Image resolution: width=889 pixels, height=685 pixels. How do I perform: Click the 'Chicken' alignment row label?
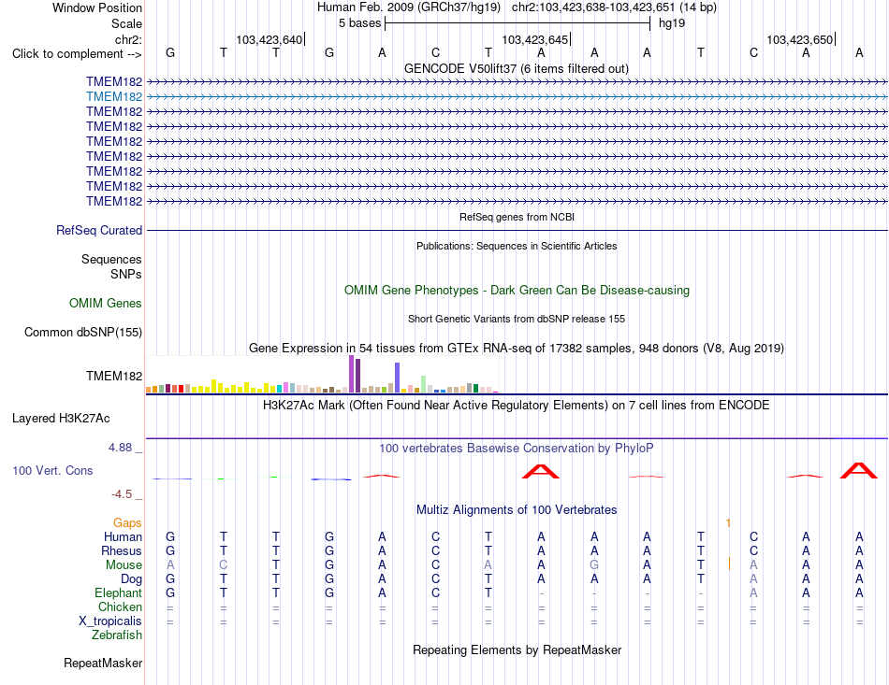pos(120,607)
